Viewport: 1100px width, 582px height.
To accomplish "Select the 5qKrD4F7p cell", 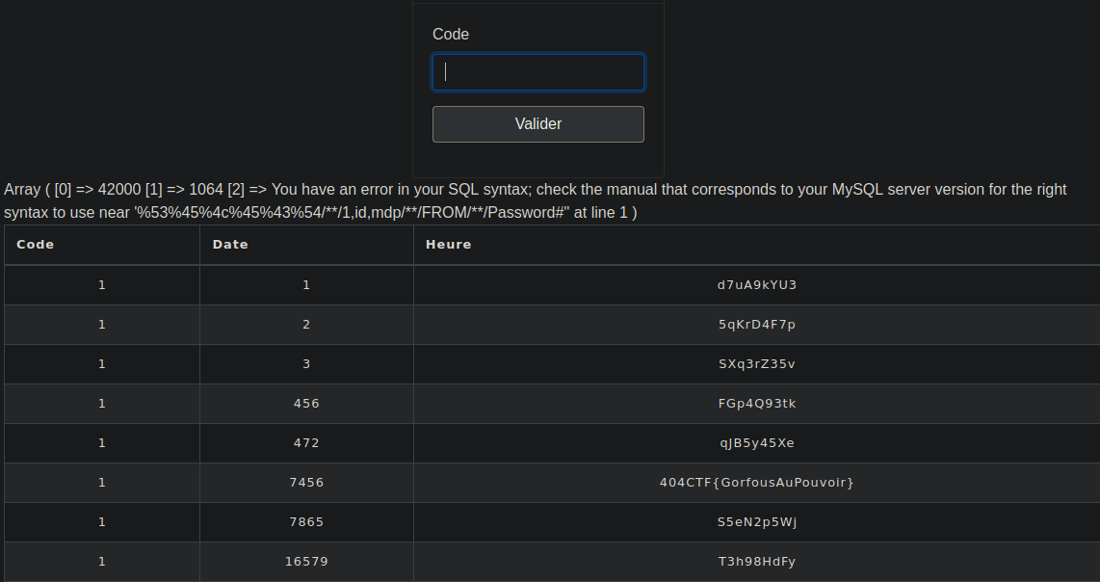I will click(x=756, y=325).
